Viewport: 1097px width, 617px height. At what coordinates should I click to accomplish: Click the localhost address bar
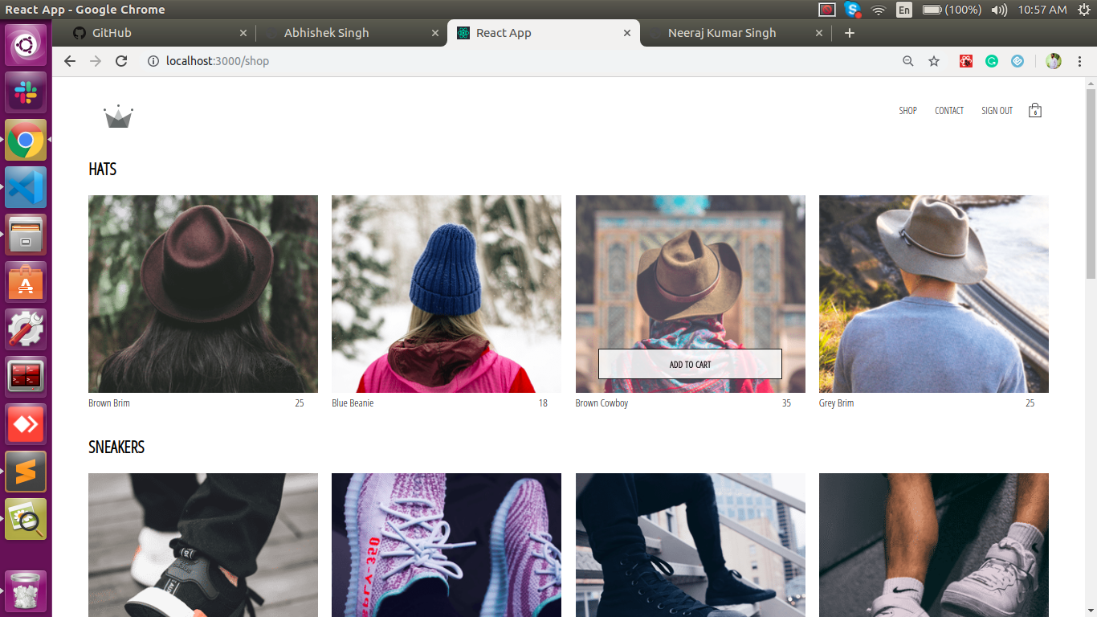pyautogui.click(x=482, y=61)
